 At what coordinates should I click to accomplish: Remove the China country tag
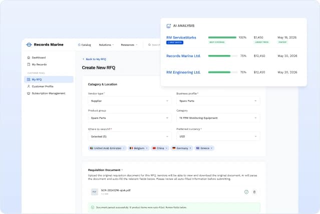pyautogui.click(x=166, y=148)
